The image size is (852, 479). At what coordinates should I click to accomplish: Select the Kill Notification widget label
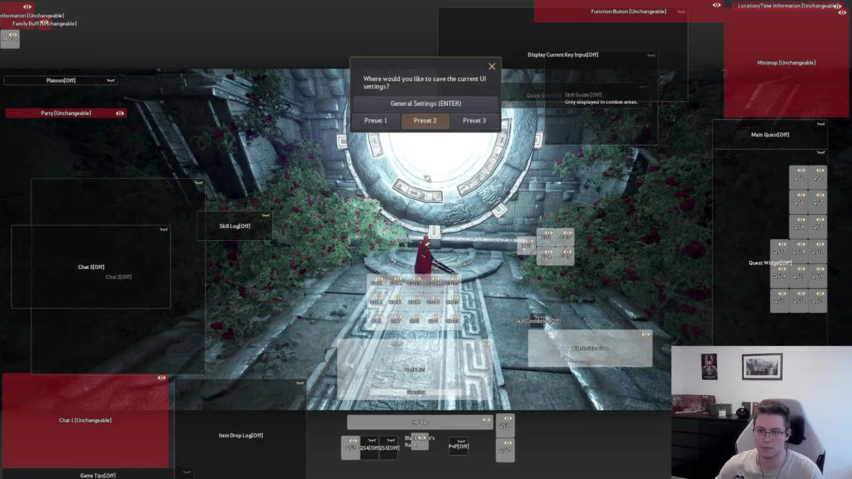tap(590, 349)
